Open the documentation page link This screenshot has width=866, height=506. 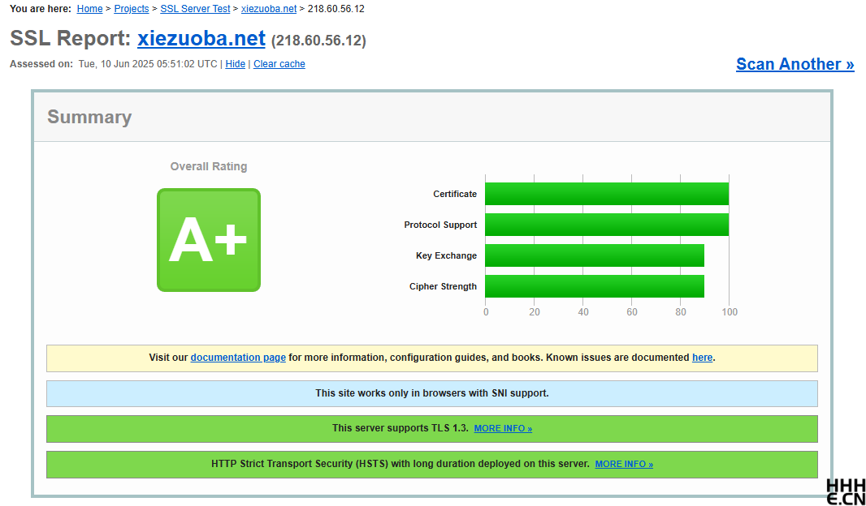pos(238,358)
